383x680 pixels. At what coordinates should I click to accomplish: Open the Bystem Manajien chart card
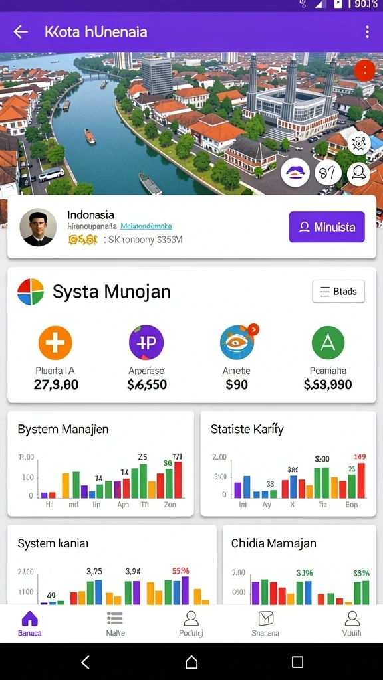pyautogui.click(x=101, y=464)
